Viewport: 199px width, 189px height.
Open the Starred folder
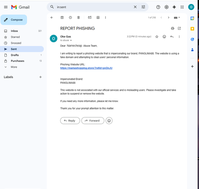click(22, 37)
